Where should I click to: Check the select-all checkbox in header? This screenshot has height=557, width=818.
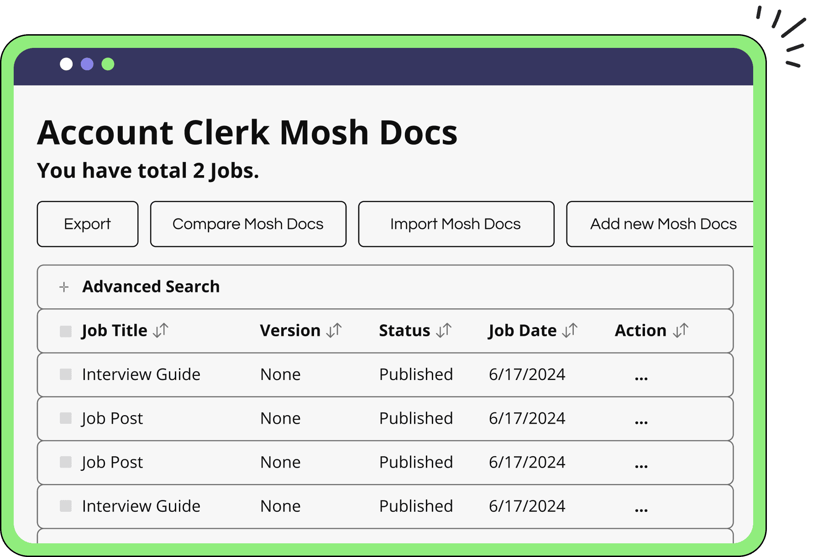[x=66, y=331]
